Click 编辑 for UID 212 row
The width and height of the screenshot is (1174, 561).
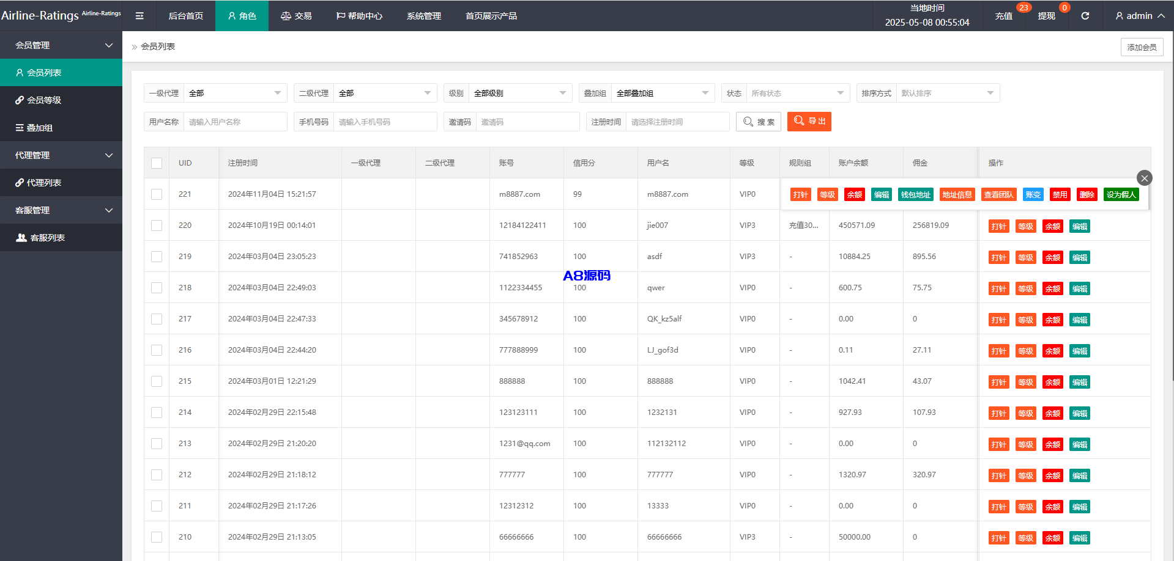1080,476
